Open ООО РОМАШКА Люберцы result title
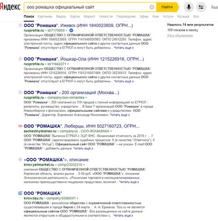This screenshot has height=221, width=218. [81, 126]
